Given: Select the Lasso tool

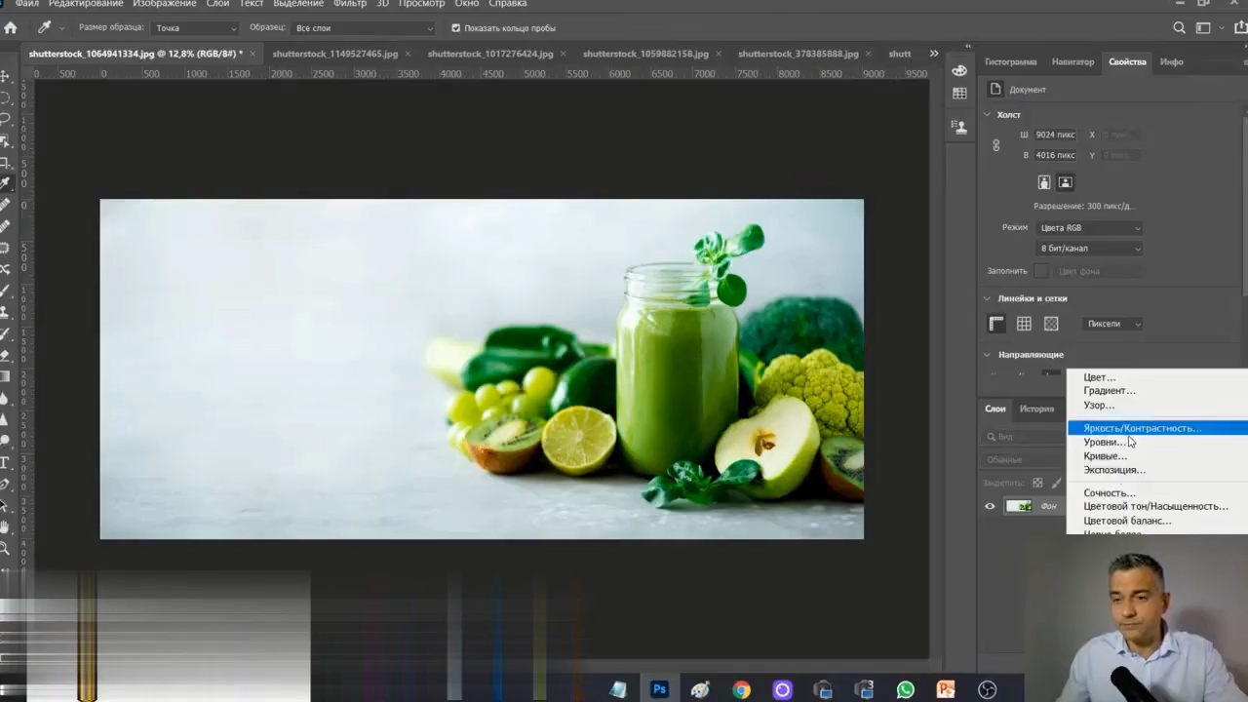Looking at the screenshot, I should click(x=5, y=119).
